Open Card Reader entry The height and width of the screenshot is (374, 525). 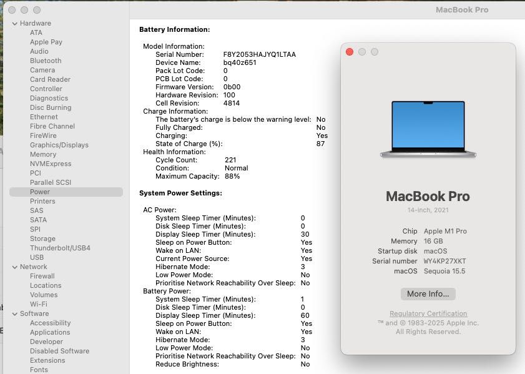tap(50, 79)
